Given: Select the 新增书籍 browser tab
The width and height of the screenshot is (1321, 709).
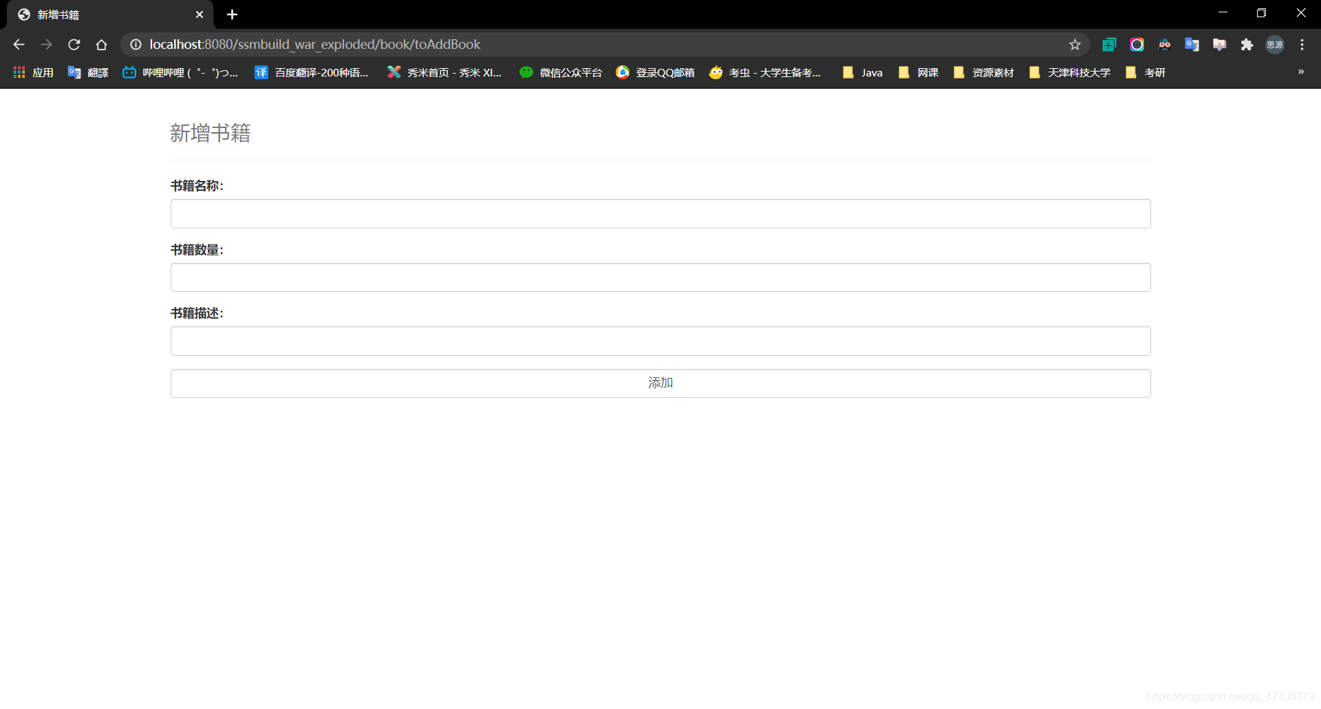Looking at the screenshot, I should pos(110,14).
